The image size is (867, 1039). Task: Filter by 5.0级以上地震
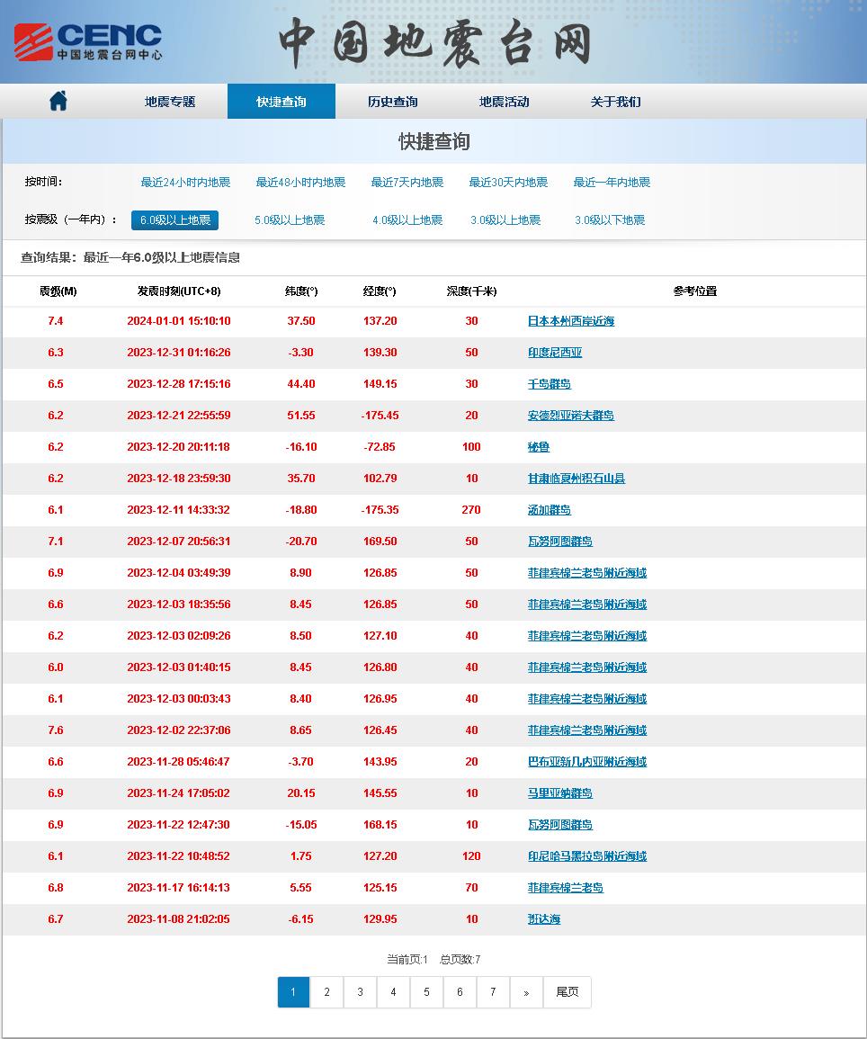(x=290, y=220)
